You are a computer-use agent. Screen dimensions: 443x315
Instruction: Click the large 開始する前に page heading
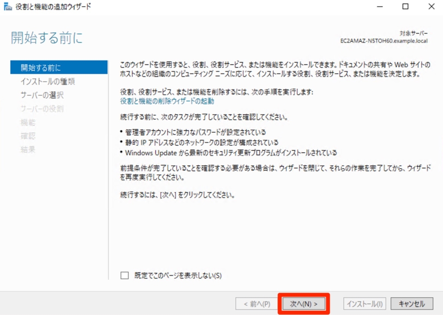[x=47, y=38]
